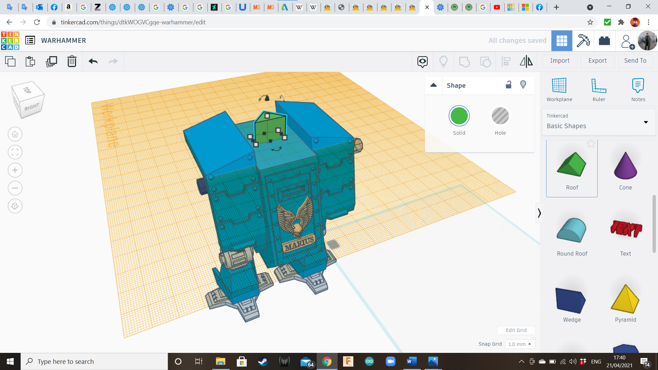This screenshot has width=658, height=370.
Task: Delete the selected shape with the trash icon
Action: point(72,61)
